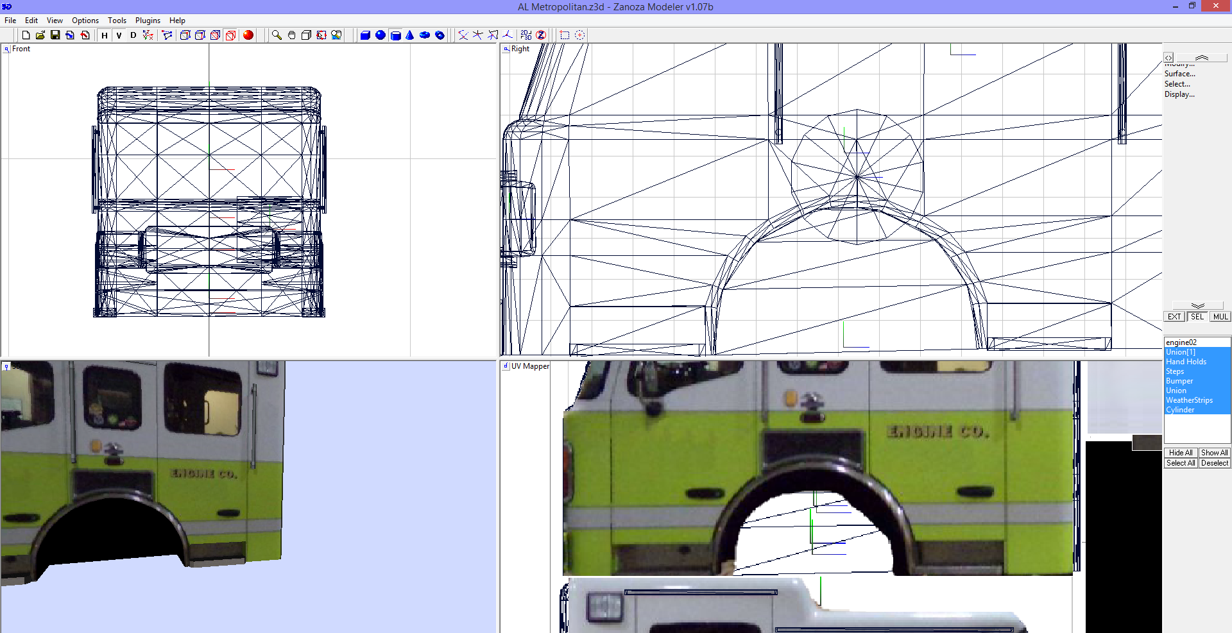Expand the Modify command group
The height and width of the screenshot is (633, 1232).
click(1179, 64)
